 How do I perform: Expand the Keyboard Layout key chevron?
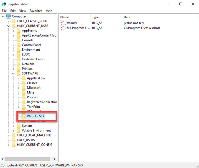[x=13, y=60]
